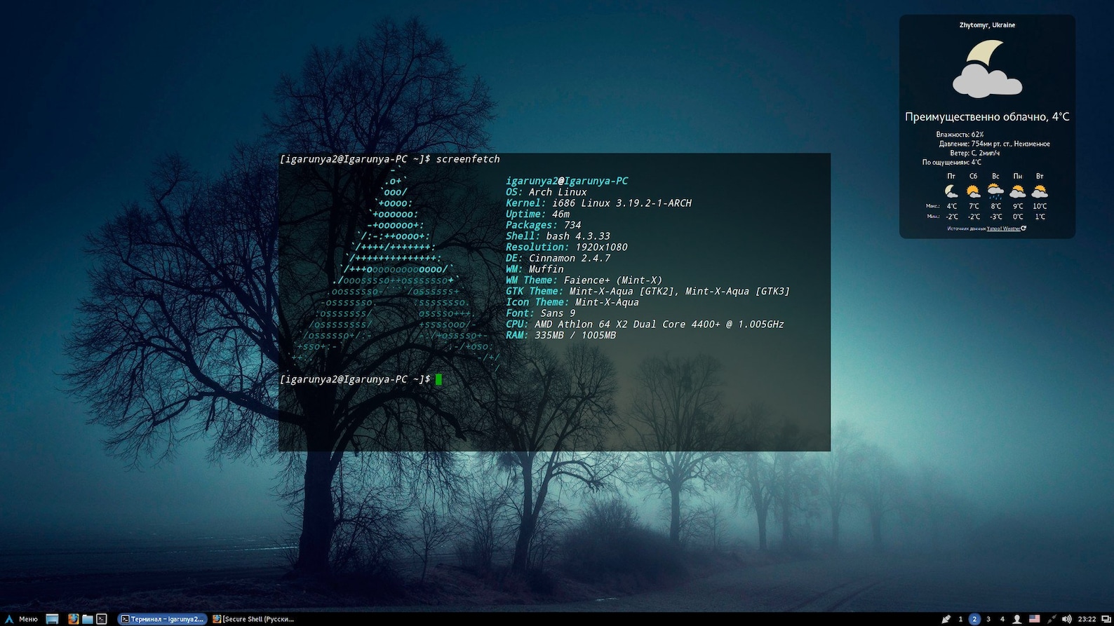Click the 'WM Theme: Faience+ (Mint-X)' line

coord(584,280)
